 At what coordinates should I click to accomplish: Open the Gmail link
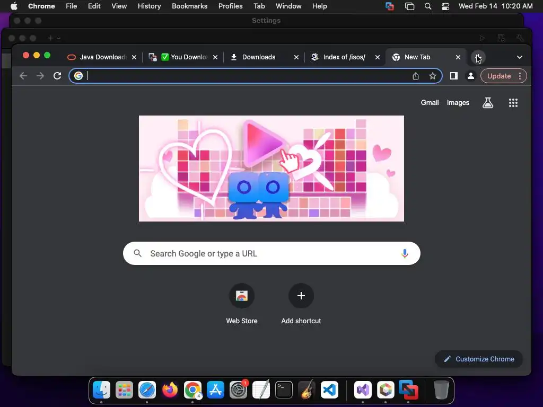pos(430,102)
